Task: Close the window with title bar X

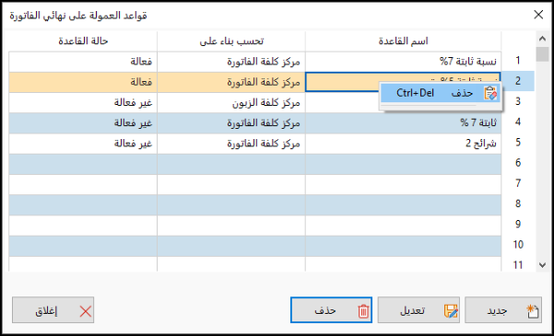Action: point(538,15)
